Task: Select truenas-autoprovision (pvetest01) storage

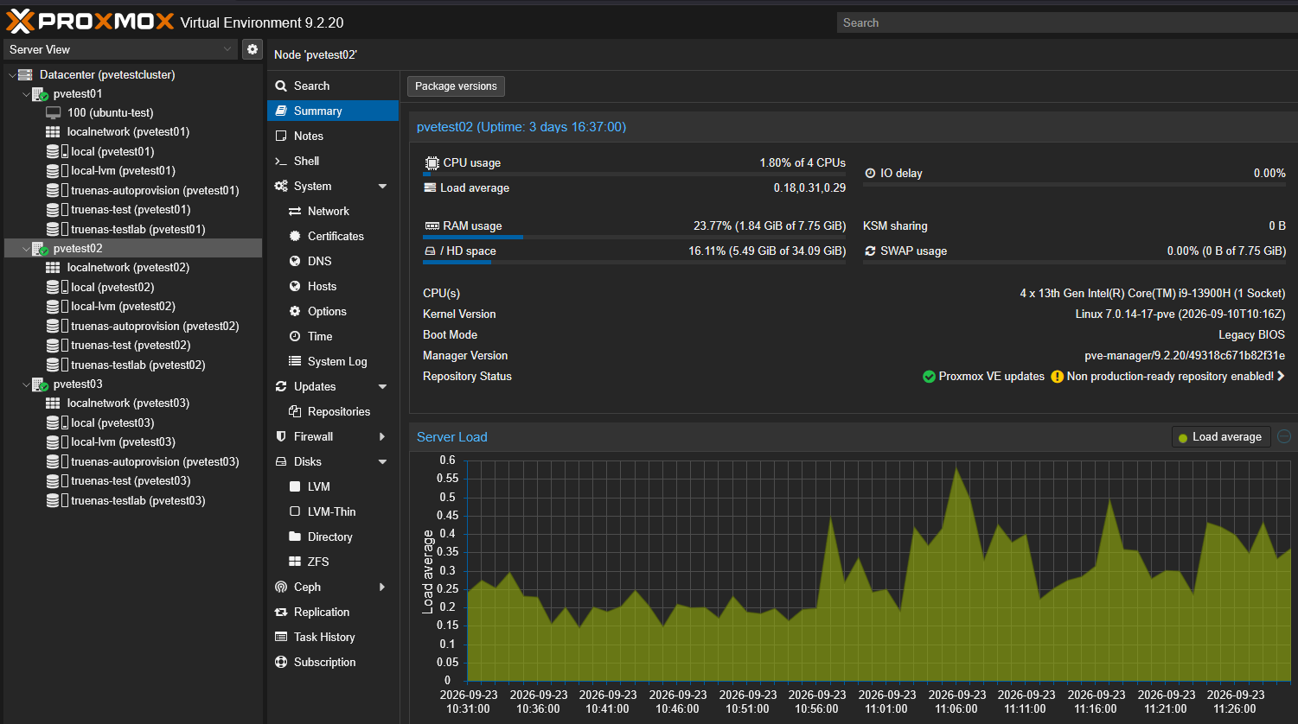Action: point(133,190)
